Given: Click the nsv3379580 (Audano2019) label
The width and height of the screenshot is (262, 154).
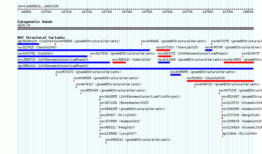Looking at the screenshot, I should (120, 121).
